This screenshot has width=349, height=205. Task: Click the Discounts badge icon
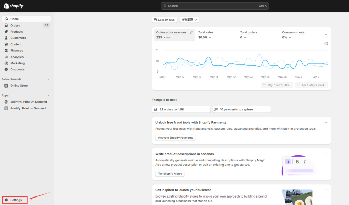[6, 69]
